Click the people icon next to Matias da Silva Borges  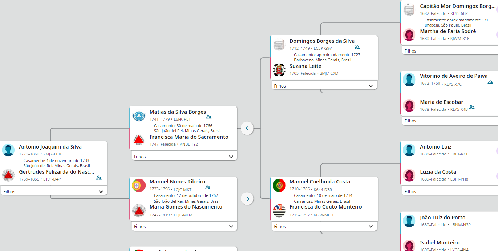point(209,117)
